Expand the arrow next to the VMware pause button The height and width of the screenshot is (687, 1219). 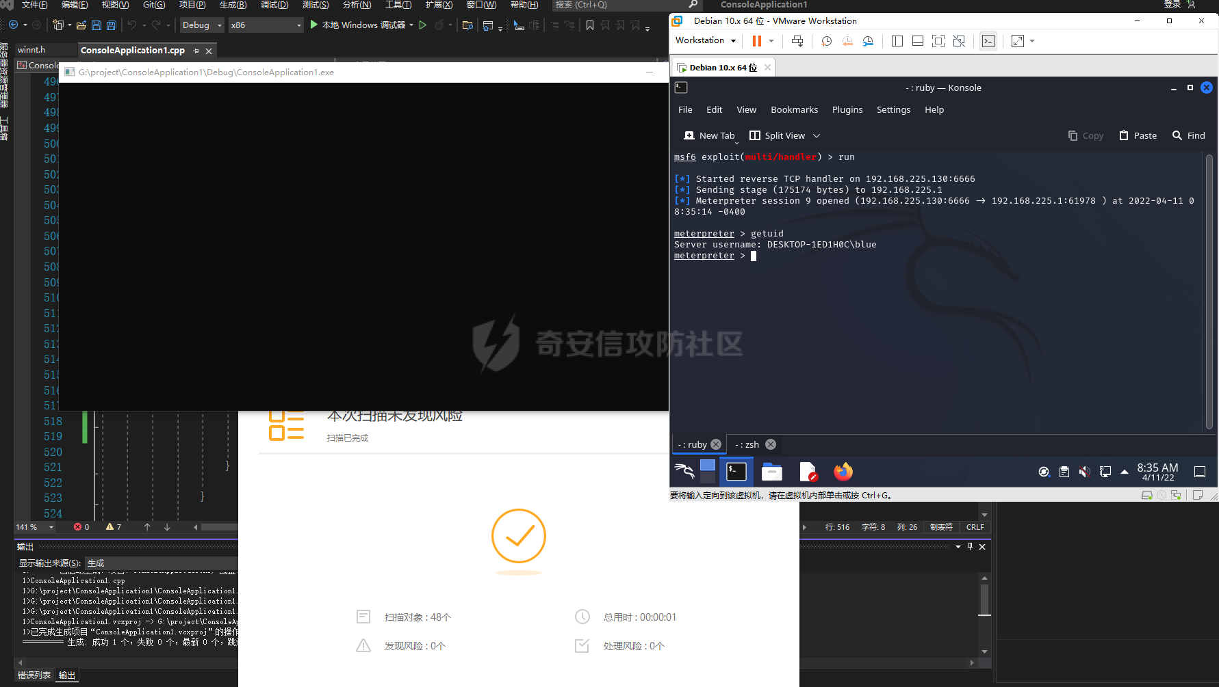[x=771, y=41]
